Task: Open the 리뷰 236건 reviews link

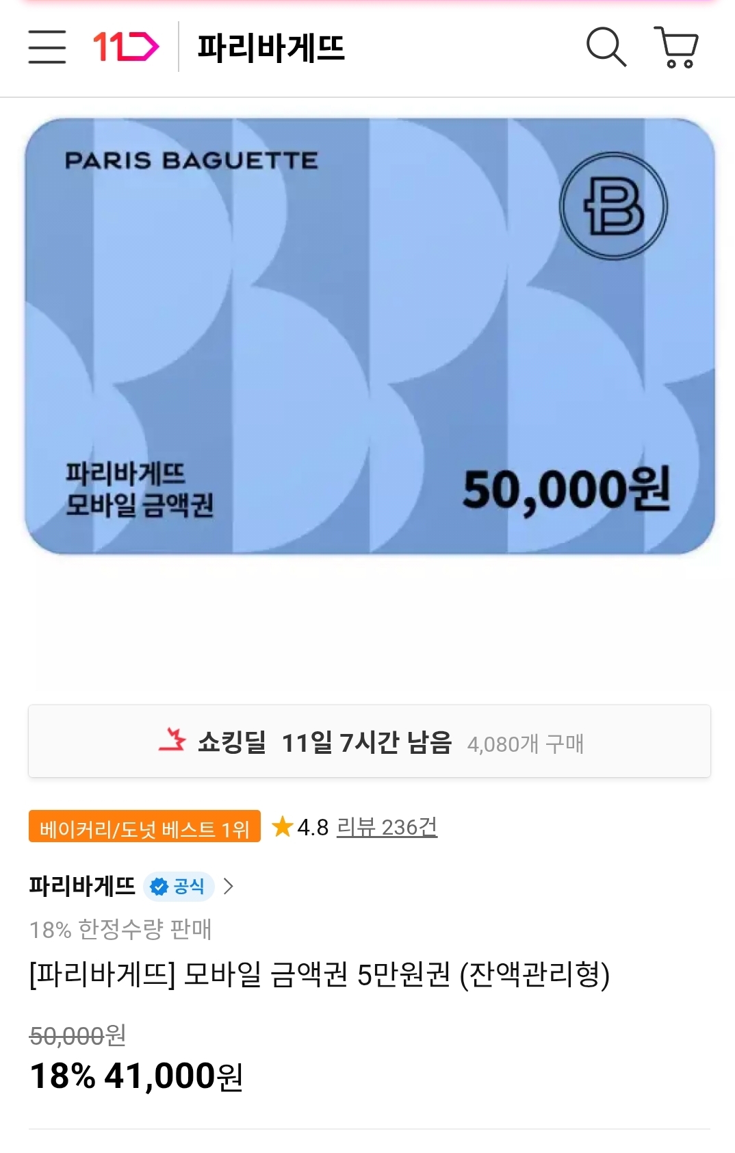Action: click(387, 827)
